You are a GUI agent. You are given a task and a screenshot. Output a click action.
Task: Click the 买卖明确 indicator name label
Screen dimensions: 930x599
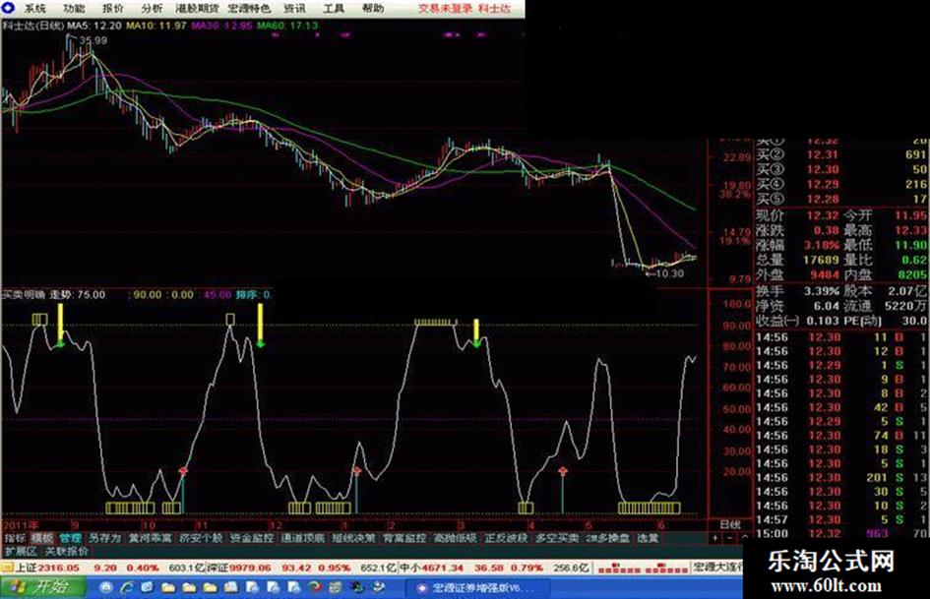click(x=24, y=294)
